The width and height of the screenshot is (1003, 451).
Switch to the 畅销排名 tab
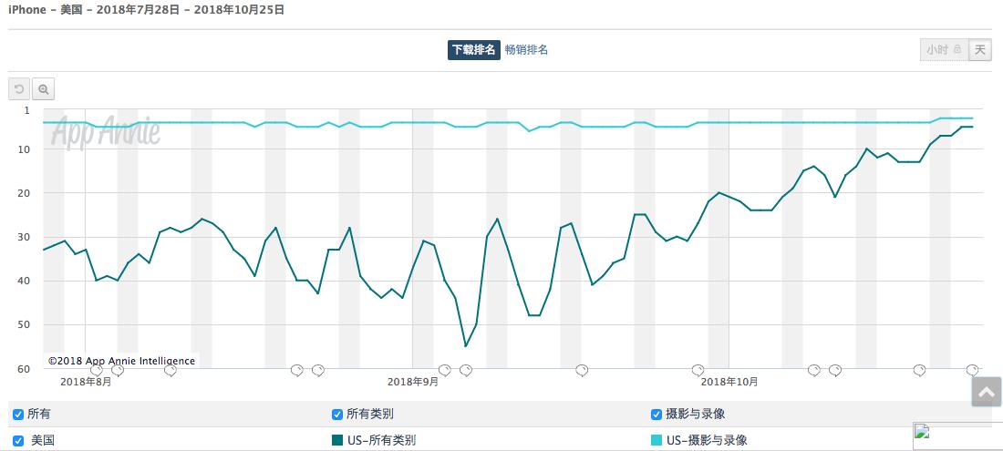[x=526, y=50]
